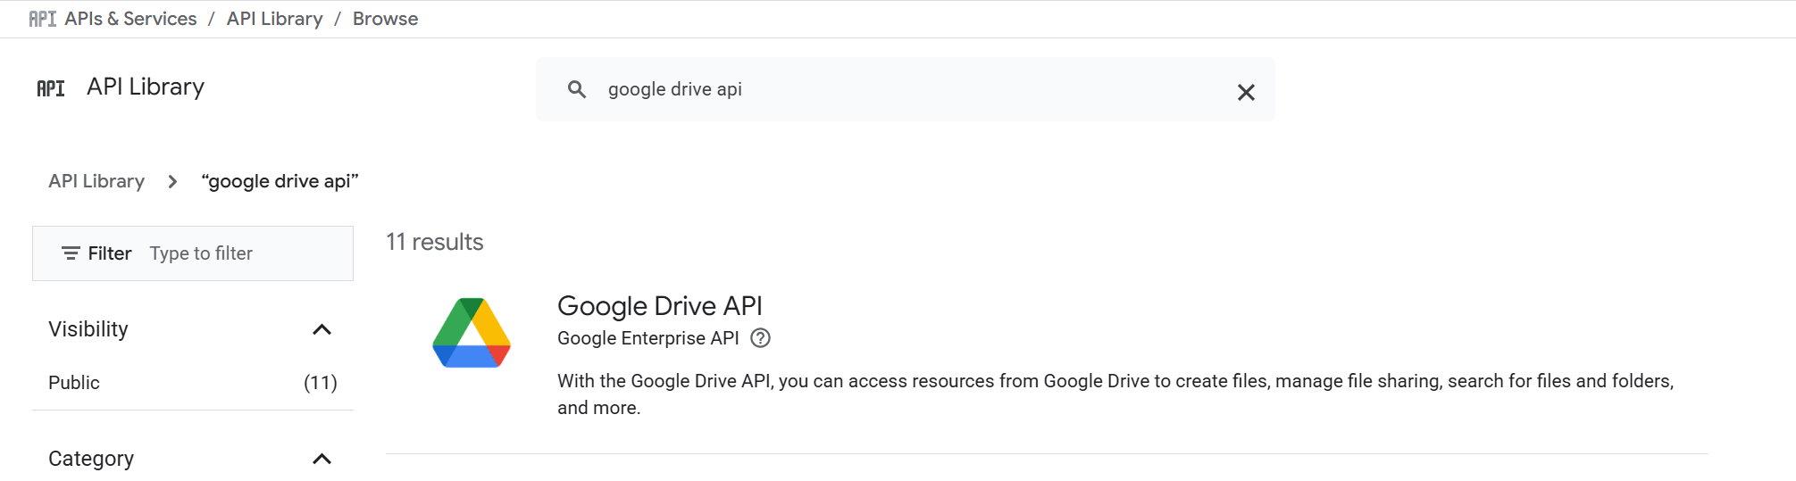Collapse the Visibility section
Image resolution: width=1796 pixels, height=481 pixels.
322,329
